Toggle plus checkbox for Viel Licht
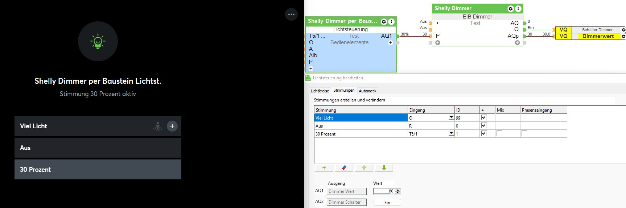The image size is (626, 208). click(x=483, y=117)
